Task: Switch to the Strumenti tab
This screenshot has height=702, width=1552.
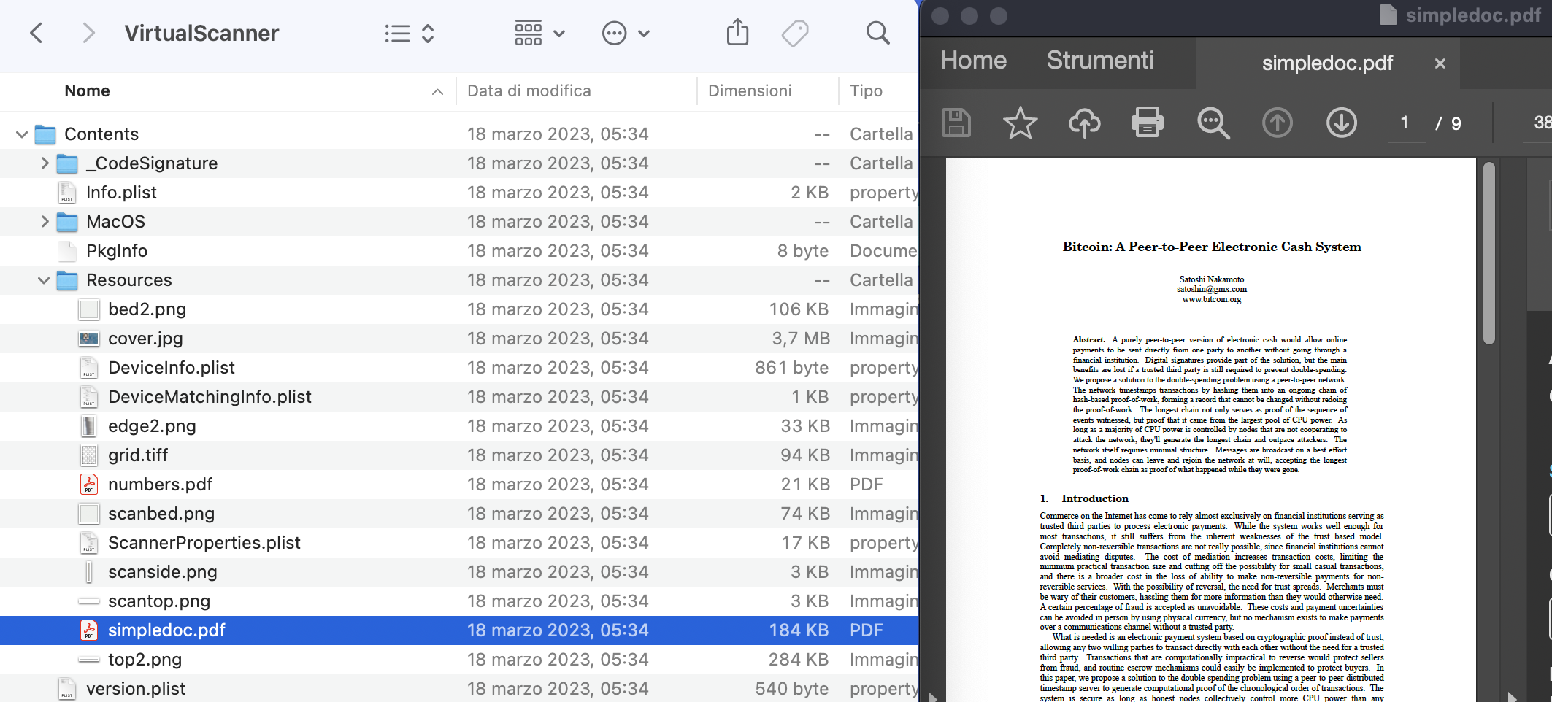Action: (1099, 61)
